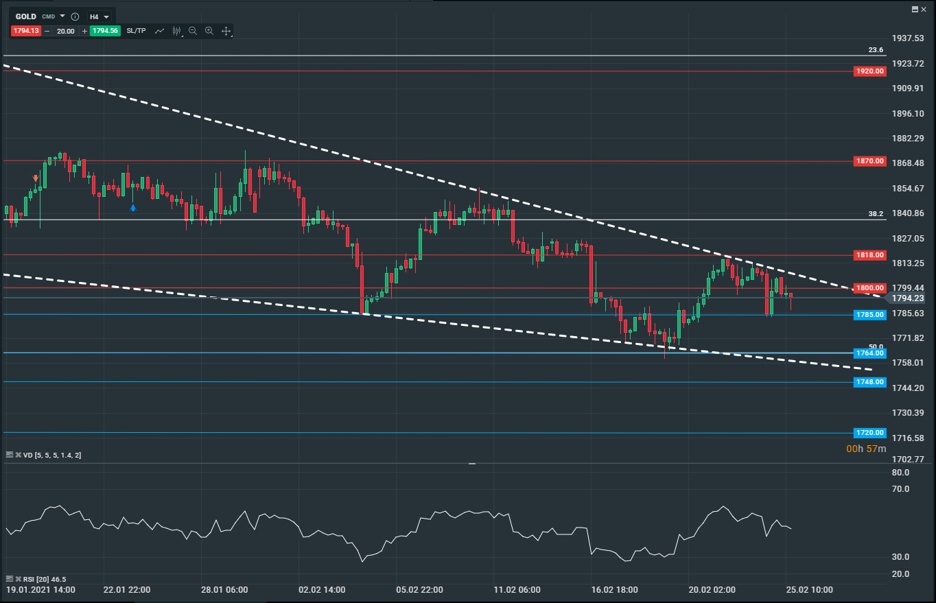Select the 1800.00 resistance level label
The image size is (936, 603).
(869, 288)
